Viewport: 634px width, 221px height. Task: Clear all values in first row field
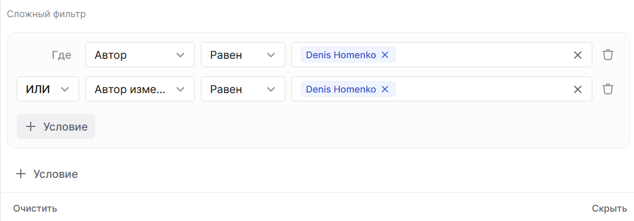[577, 55]
